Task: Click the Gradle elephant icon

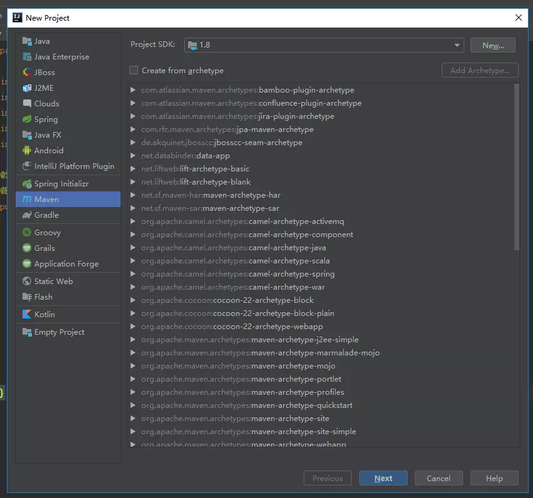Action: (x=27, y=215)
